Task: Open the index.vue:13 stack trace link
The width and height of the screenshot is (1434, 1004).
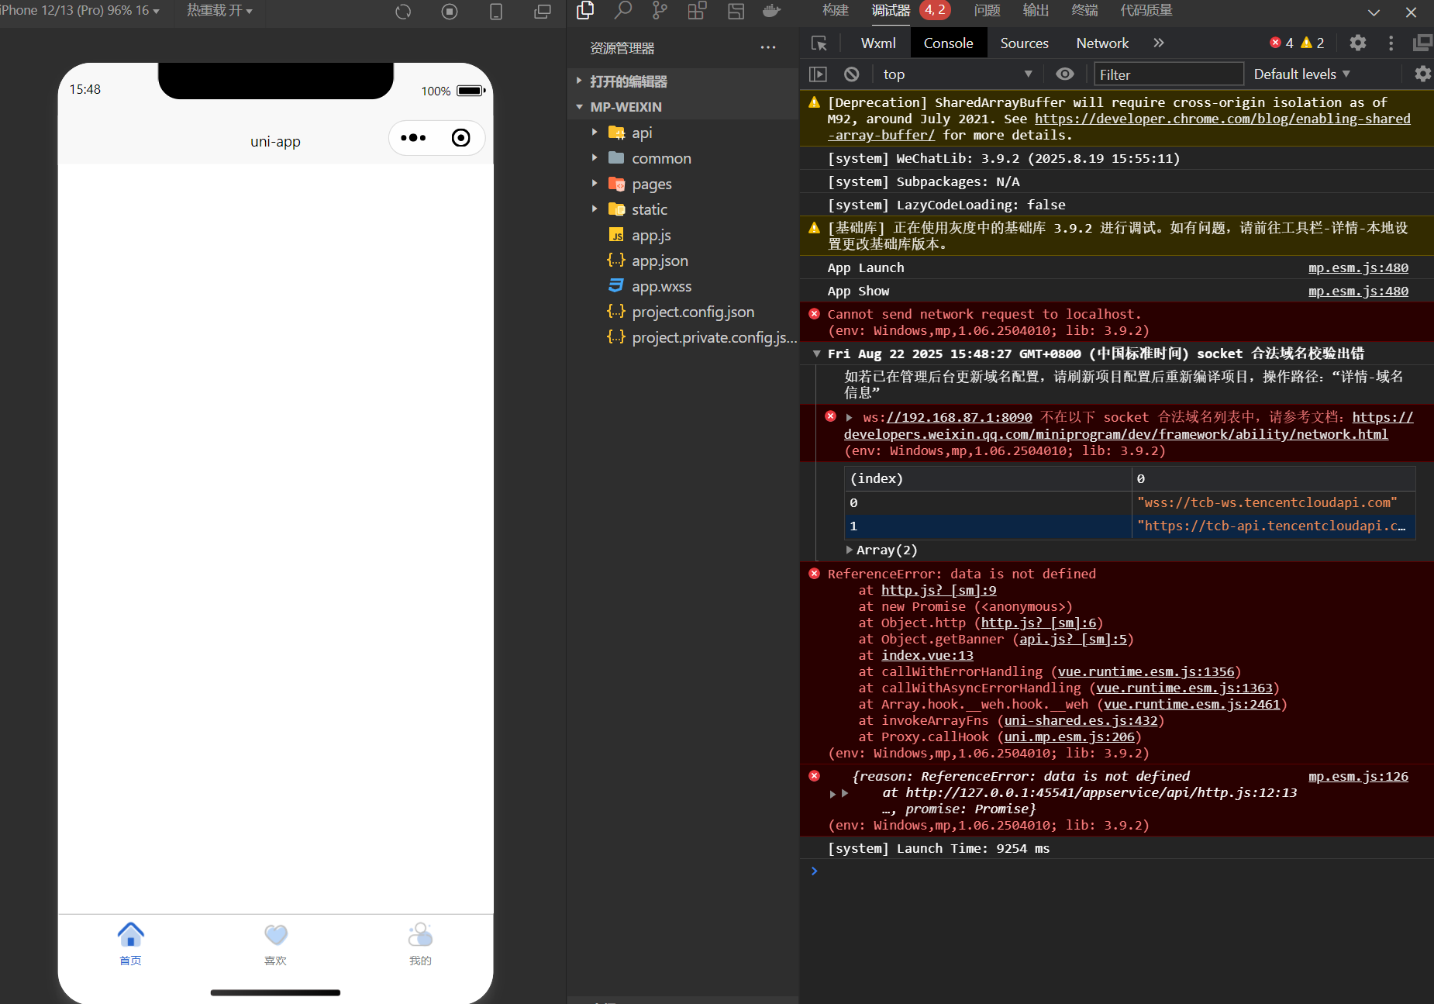Action: tap(927, 655)
